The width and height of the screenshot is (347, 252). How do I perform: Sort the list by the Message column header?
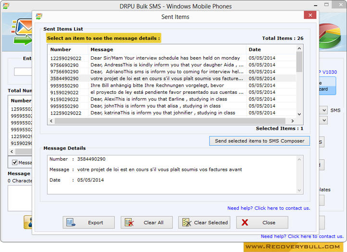(167, 50)
